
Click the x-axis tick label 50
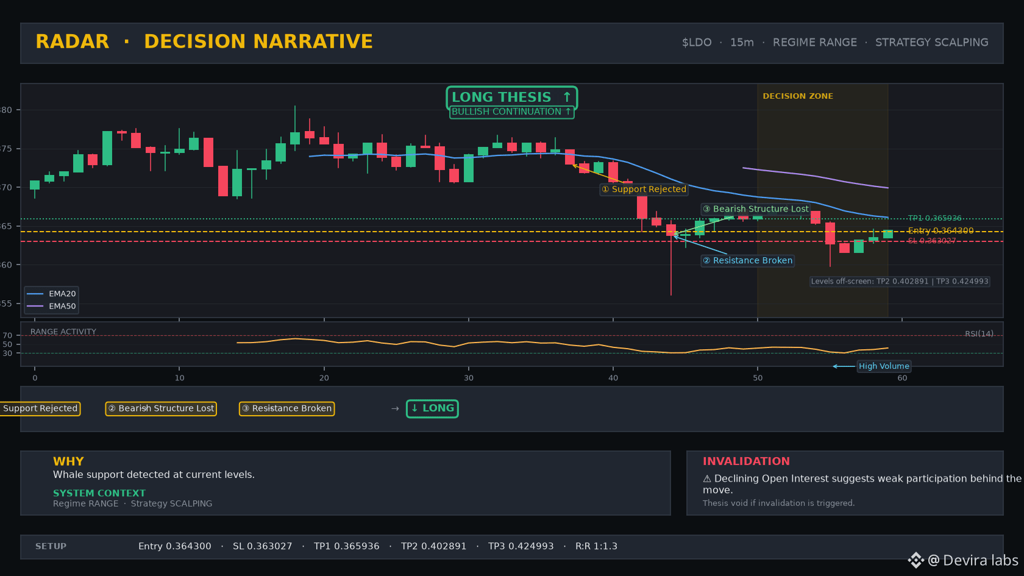click(x=758, y=379)
